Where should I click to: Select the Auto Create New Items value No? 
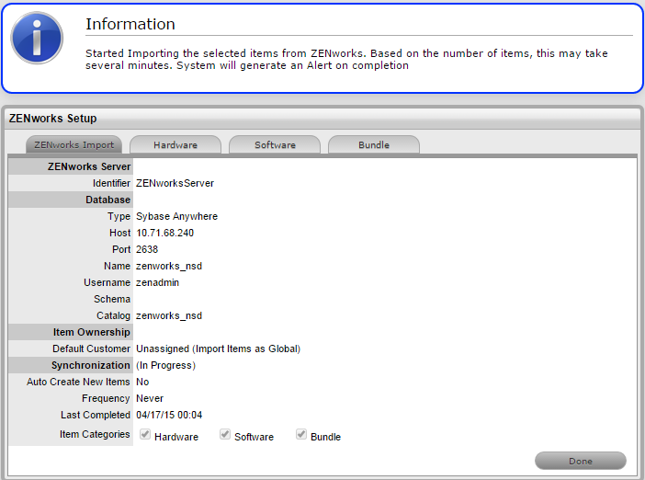click(142, 382)
